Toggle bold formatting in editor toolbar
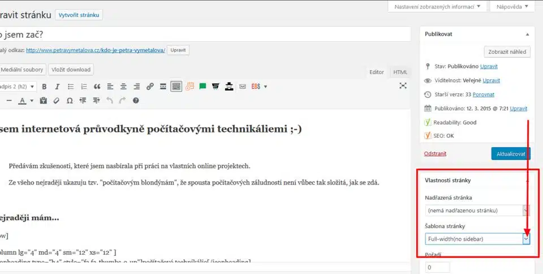The image size is (543, 274). coord(44,87)
